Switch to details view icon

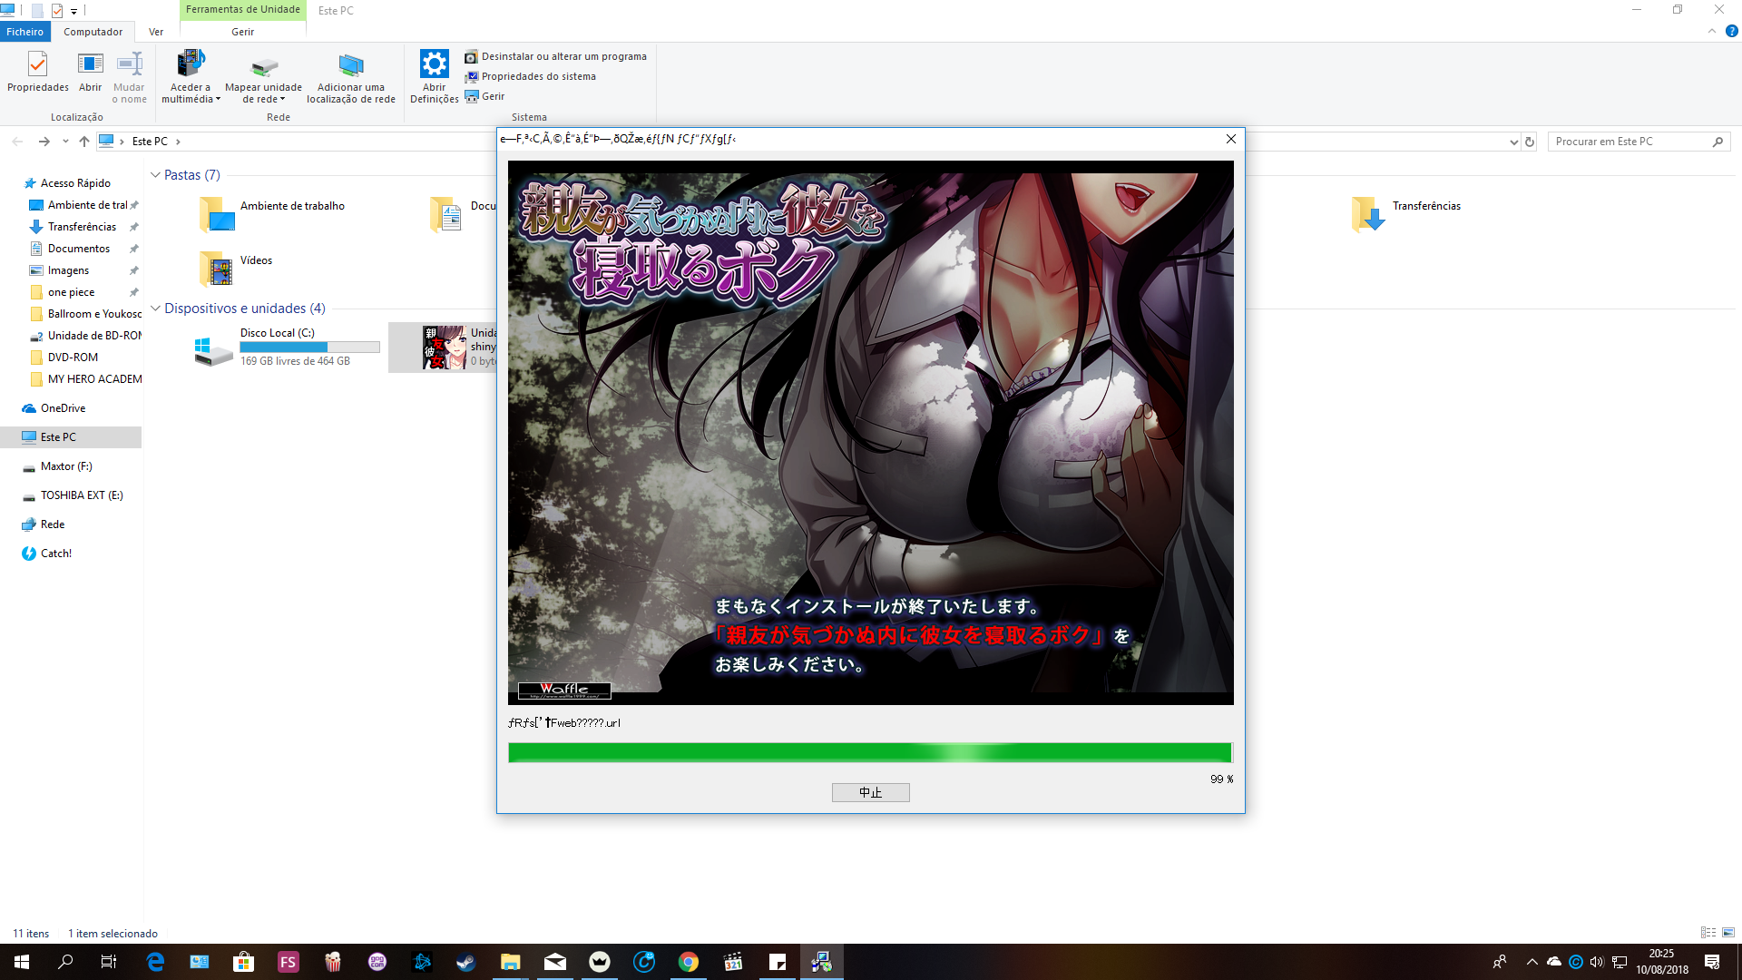click(1708, 933)
